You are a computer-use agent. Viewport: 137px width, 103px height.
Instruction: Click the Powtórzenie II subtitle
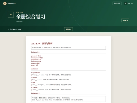point(20,21)
